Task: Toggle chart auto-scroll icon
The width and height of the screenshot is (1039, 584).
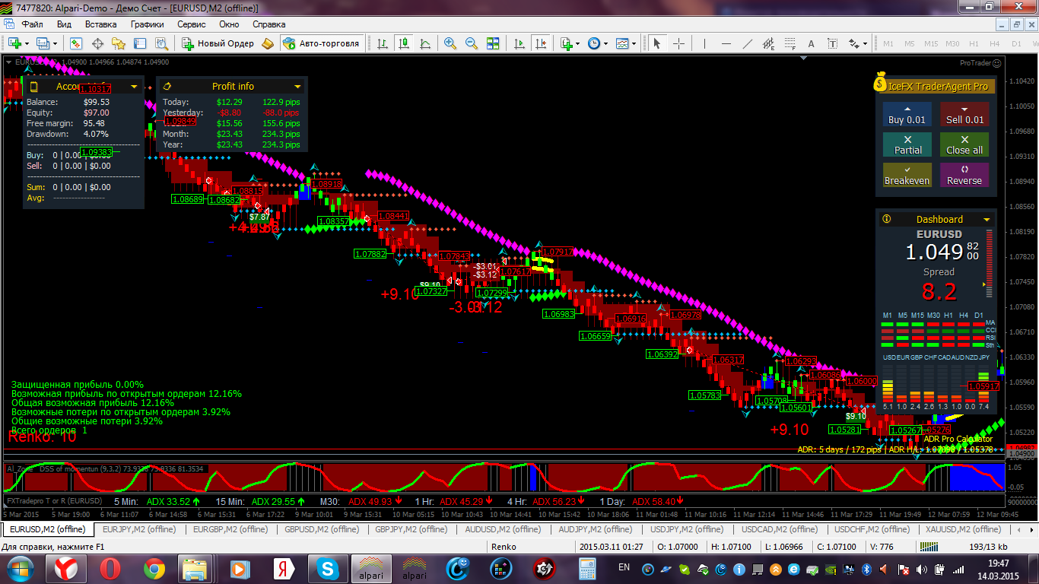Action: pyautogui.click(x=519, y=43)
